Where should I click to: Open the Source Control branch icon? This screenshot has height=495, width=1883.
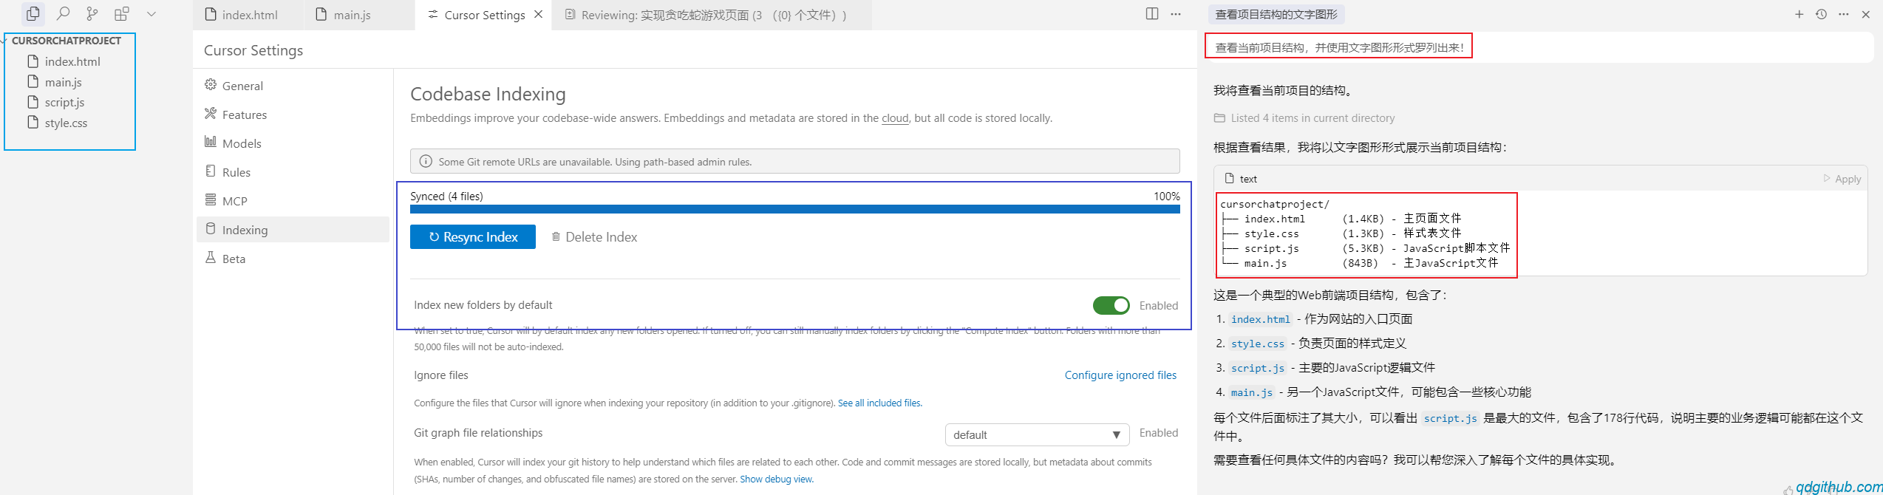(92, 13)
